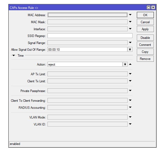Expand the Time section
Screen dimensions: 166x156
[14, 55]
